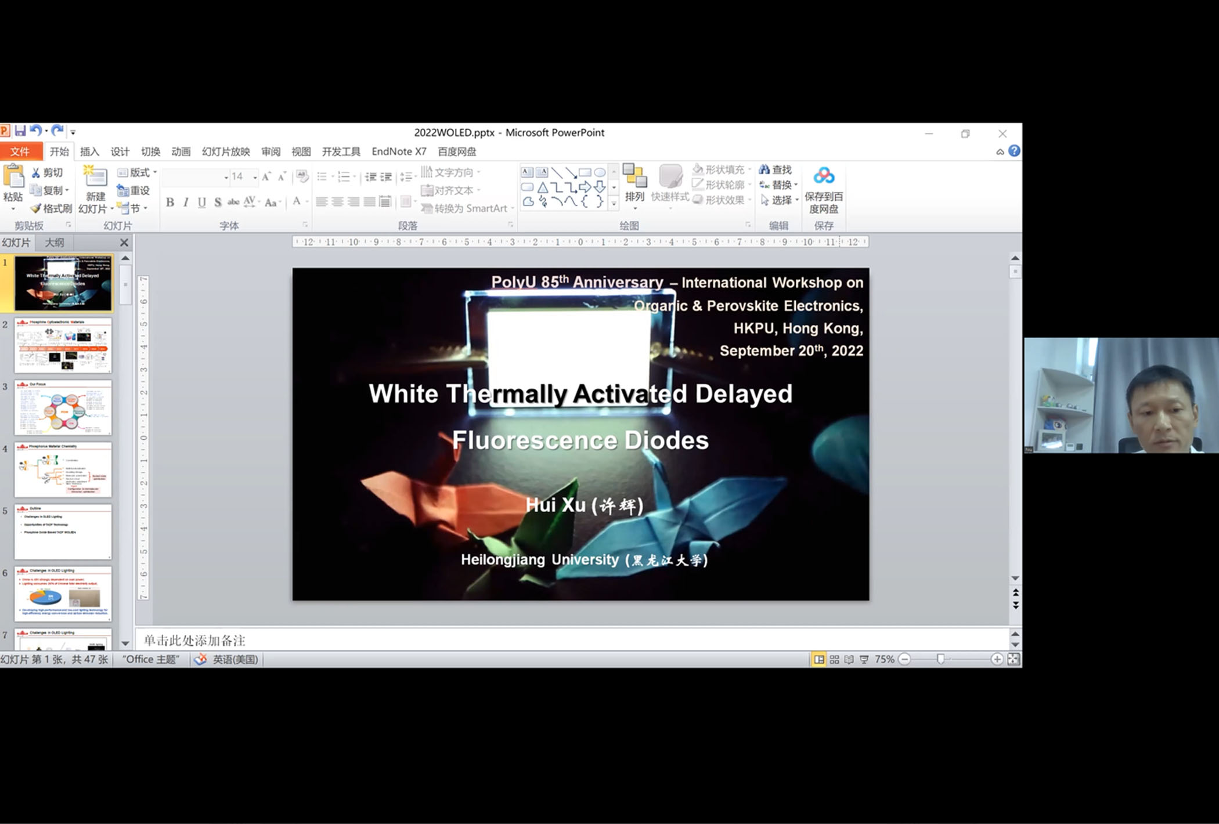Viewport: 1219px width, 824px height.
Task: Click the Find (查找) button
Action: pos(776,169)
